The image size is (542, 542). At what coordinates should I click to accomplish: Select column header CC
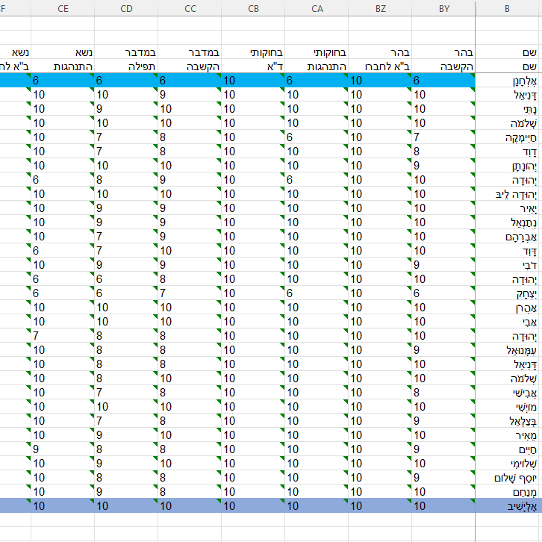[x=190, y=8]
